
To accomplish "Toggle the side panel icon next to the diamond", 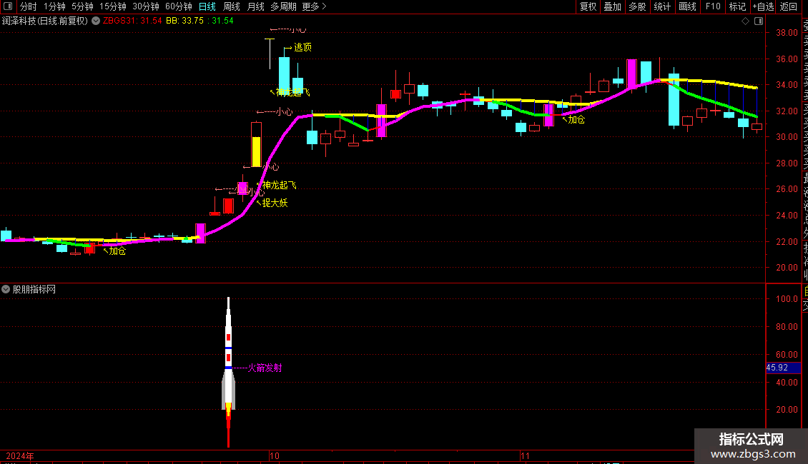I will click(759, 21).
